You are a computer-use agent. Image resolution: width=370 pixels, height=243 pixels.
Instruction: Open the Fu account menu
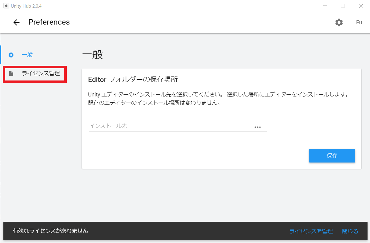tap(359, 22)
